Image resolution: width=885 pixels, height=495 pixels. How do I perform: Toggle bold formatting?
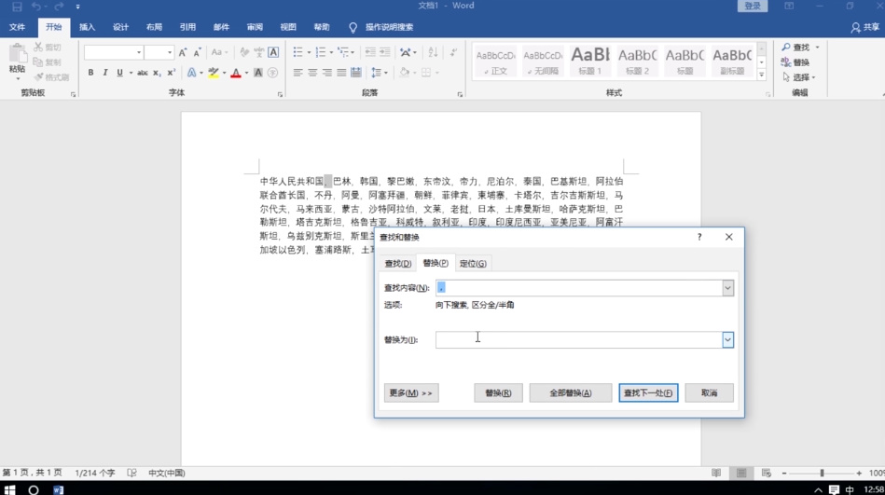[x=90, y=73]
